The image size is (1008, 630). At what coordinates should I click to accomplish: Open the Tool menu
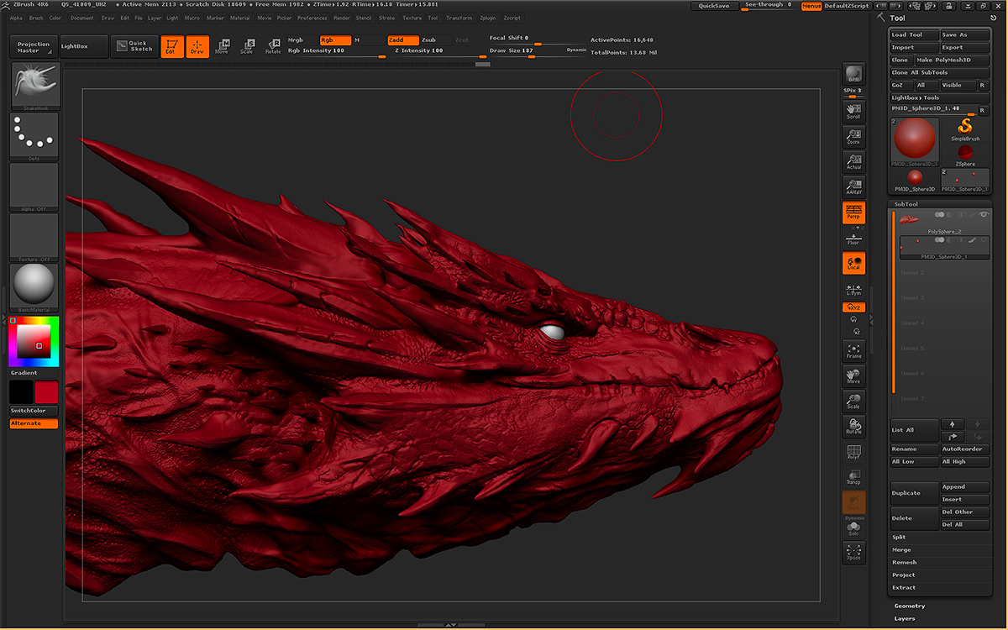[433, 18]
